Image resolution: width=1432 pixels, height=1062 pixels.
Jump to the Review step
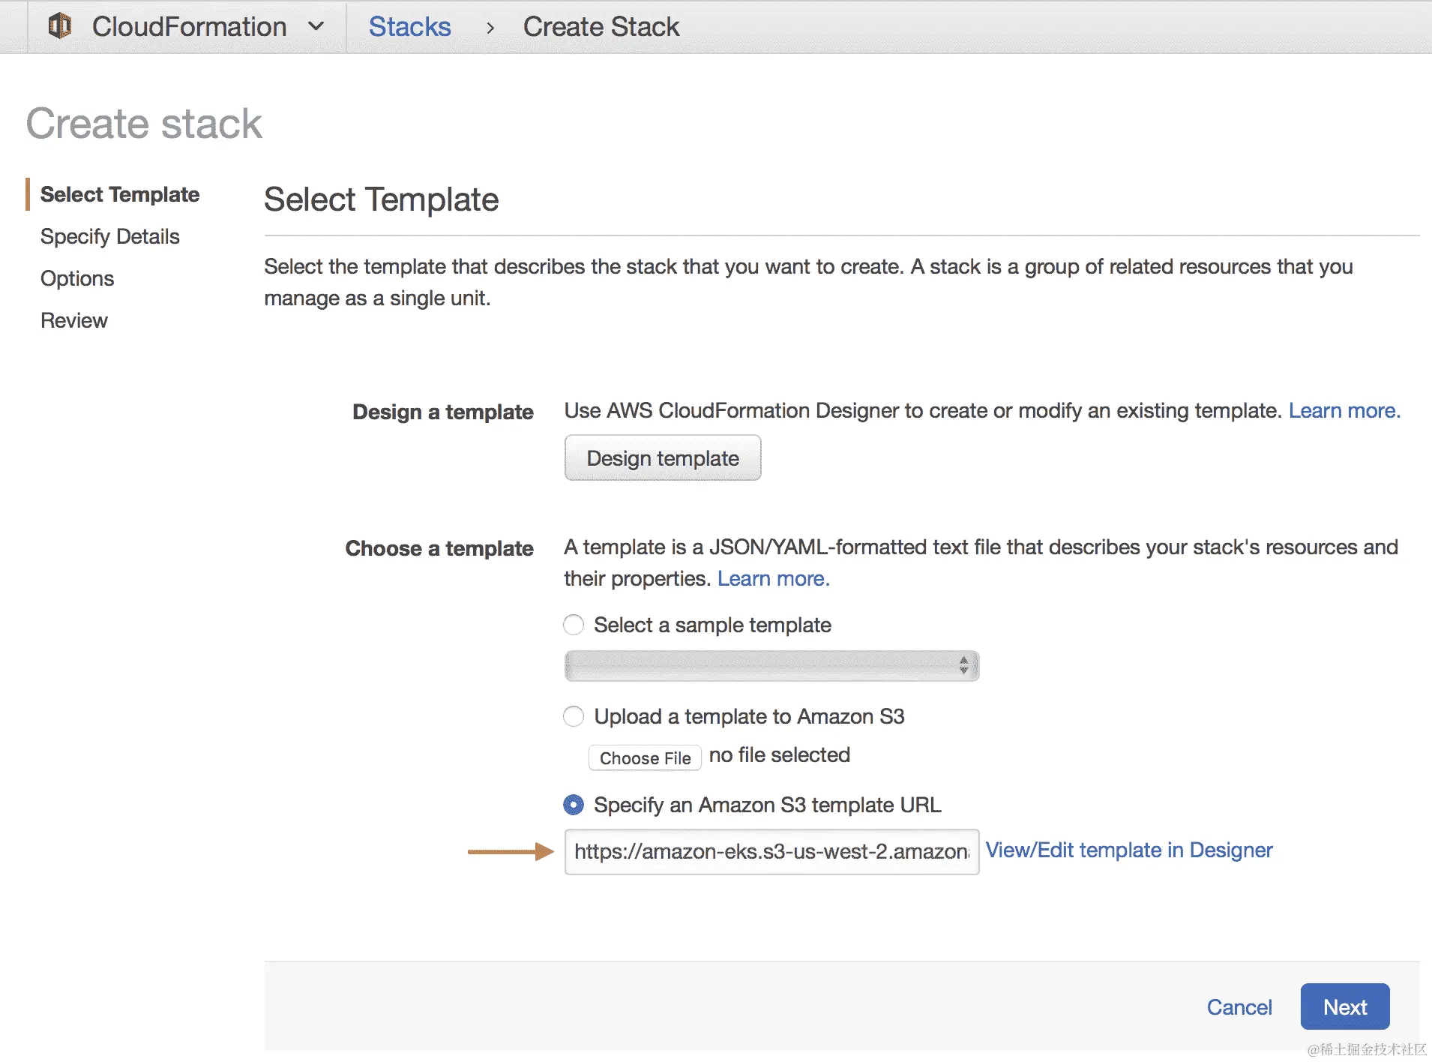(74, 320)
